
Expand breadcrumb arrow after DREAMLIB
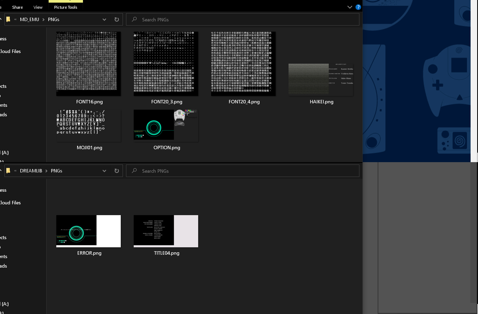47,171
